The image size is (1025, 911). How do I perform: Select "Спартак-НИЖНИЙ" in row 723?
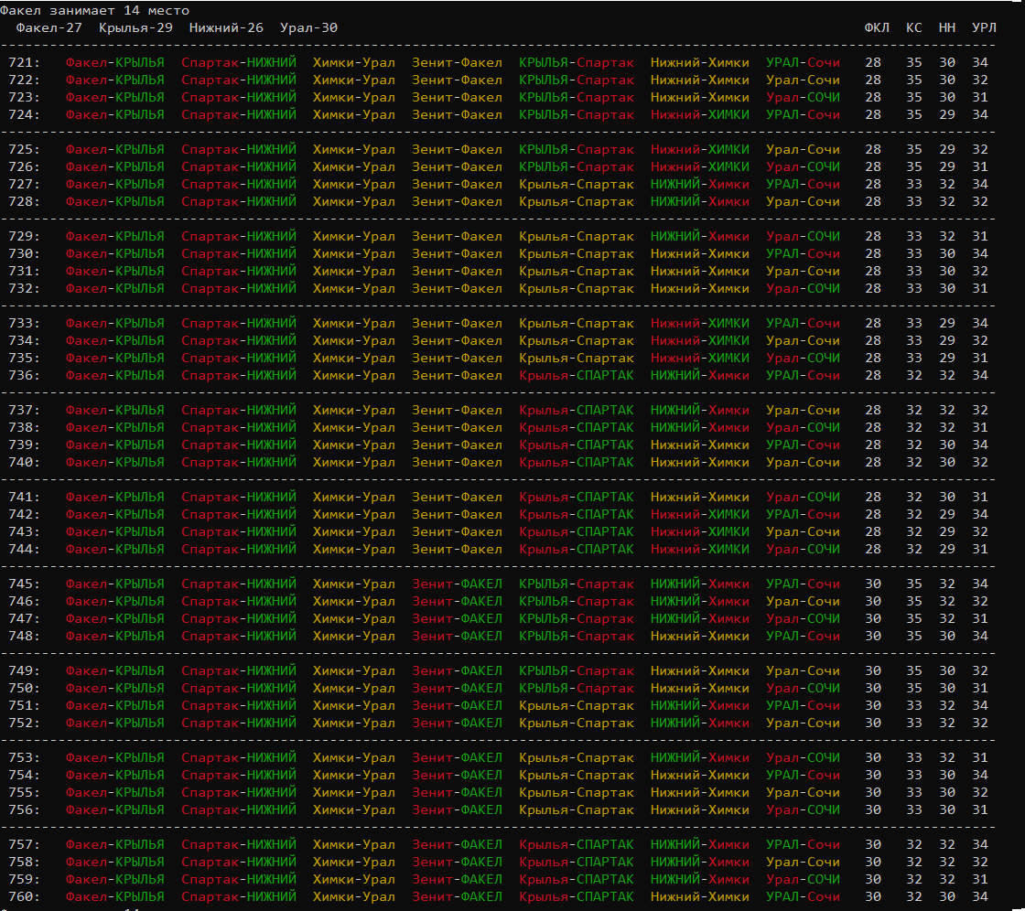[239, 97]
